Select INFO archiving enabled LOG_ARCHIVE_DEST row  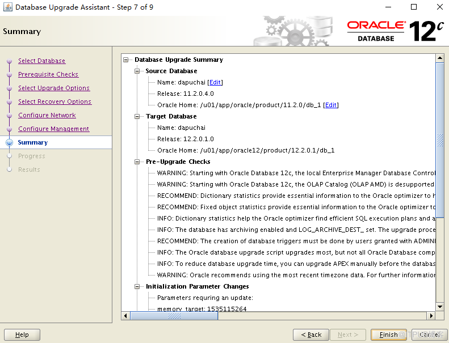(296, 230)
